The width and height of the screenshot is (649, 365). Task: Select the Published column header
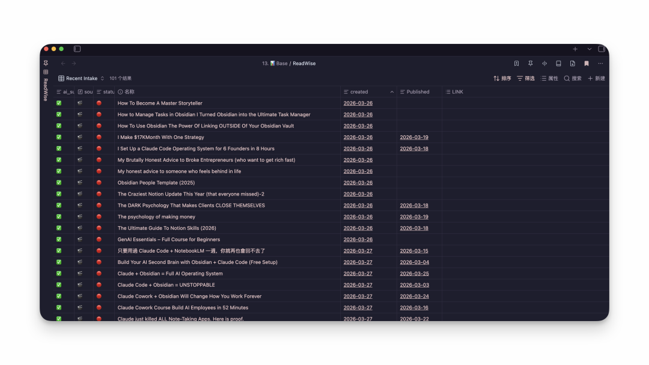tap(419, 92)
